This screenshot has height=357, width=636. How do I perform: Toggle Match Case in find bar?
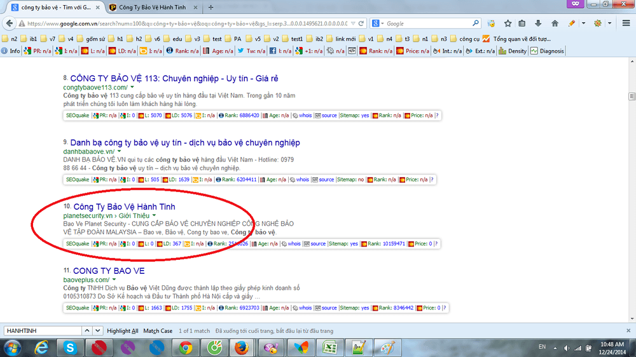click(x=158, y=331)
